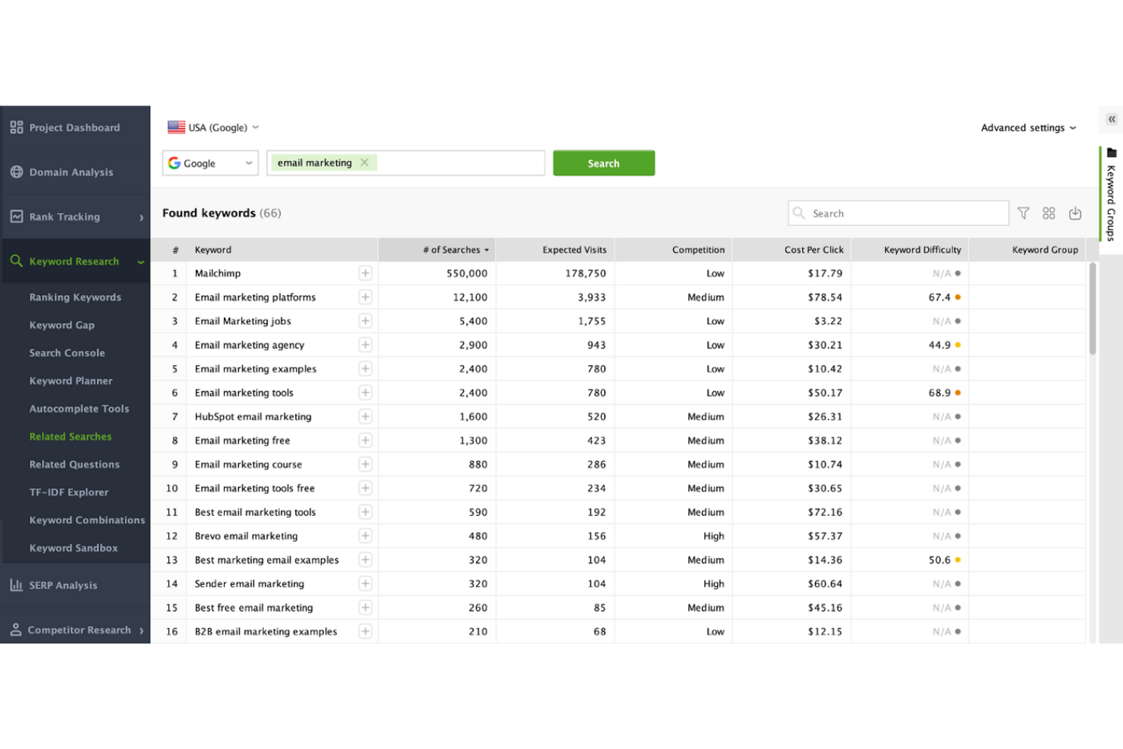Viewport: 1123px width, 749px height.
Task: Open Related Questions in the sidebar
Action: click(74, 464)
